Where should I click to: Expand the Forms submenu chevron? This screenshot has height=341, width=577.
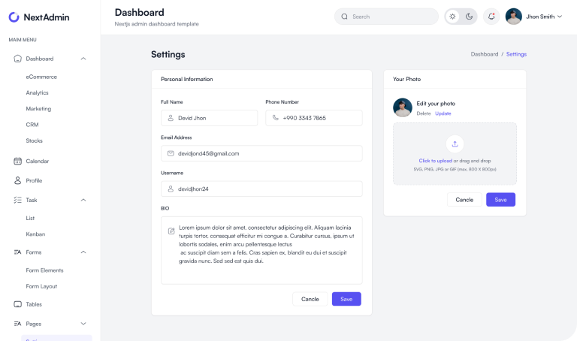coord(83,252)
